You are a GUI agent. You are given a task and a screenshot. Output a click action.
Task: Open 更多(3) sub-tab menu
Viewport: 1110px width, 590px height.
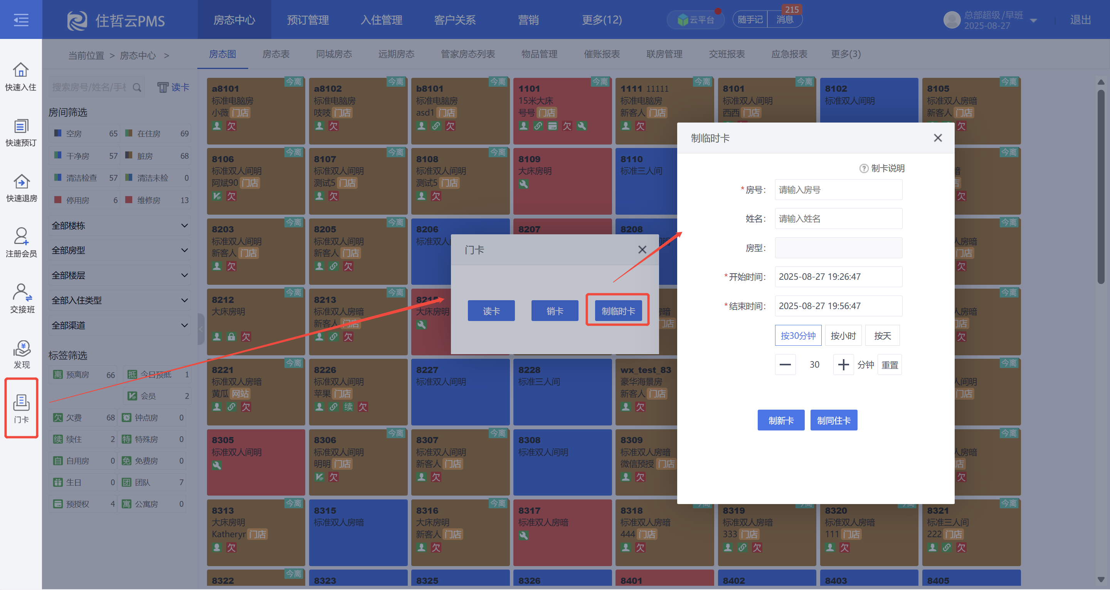coord(846,54)
